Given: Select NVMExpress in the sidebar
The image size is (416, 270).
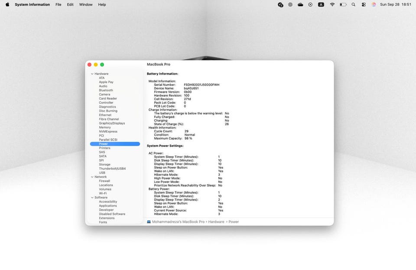Looking at the screenshot, I should pos(108,131).
